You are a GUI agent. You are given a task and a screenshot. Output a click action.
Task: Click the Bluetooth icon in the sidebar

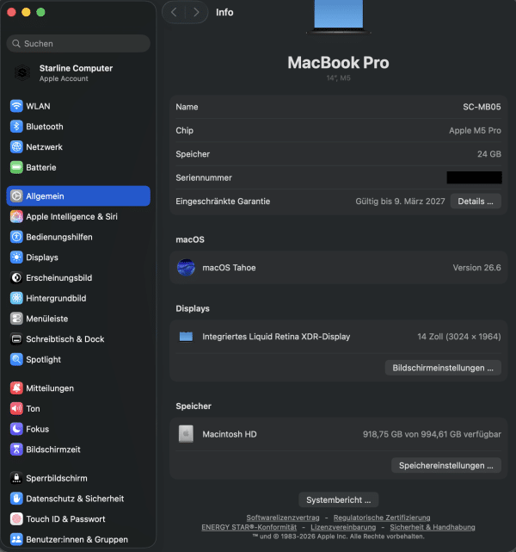click(16, 127)
